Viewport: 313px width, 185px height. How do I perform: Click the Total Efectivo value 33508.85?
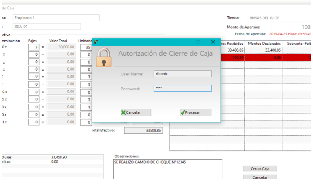tap(143, 131)
